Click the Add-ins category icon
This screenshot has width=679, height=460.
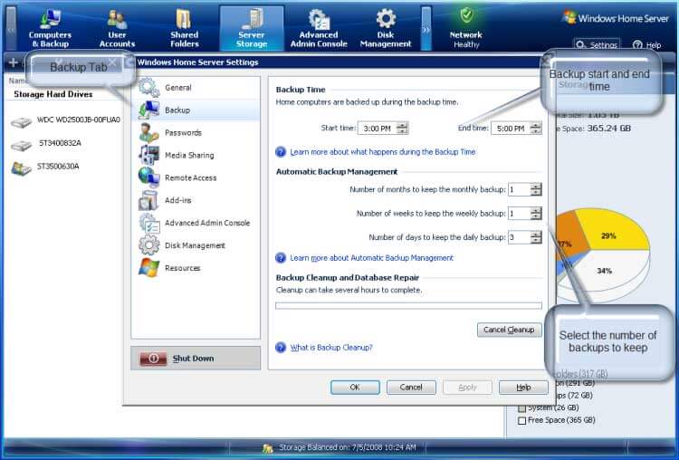tap(149, 200)
